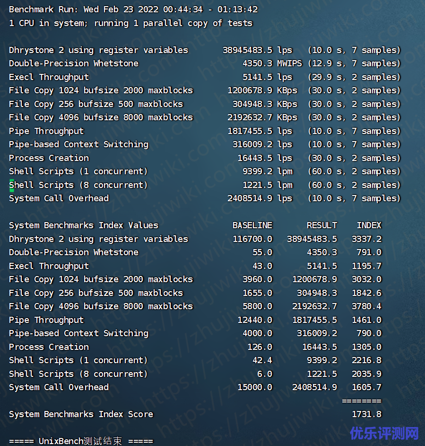
Task: Click the final score 1731.8
Action: click(366, 415)
